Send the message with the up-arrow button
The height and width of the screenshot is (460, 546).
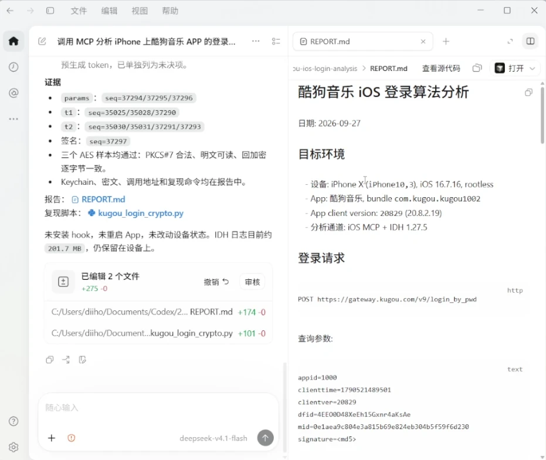(265, 438)
